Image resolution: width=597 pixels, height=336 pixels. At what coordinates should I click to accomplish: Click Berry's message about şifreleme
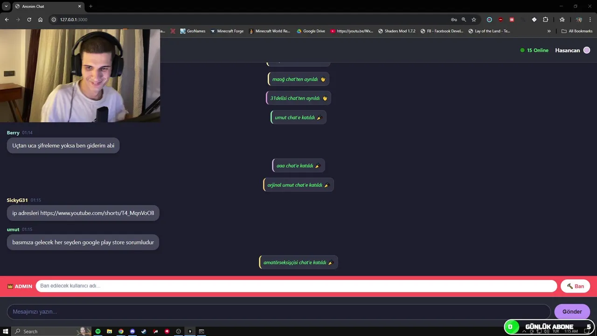(63, 146)
